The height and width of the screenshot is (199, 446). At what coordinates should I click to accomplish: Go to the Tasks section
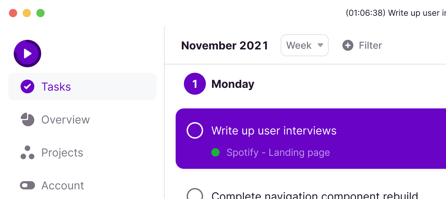click(82, 86)
